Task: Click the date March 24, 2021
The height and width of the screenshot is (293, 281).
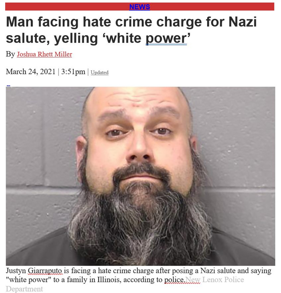Action: [x=31, y=72]
